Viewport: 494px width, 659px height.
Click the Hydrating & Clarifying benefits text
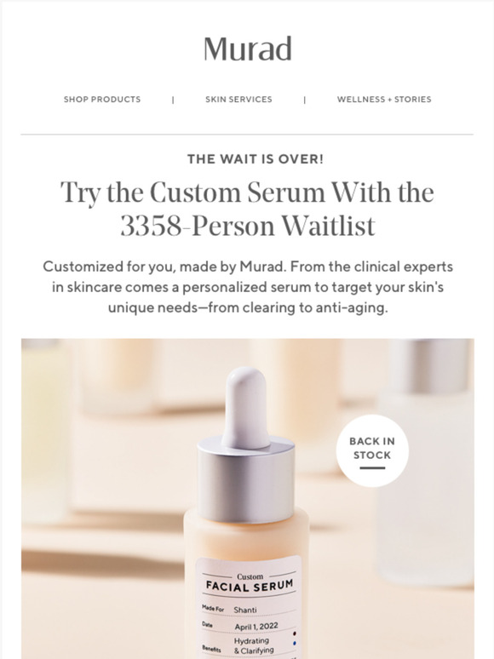(254, 645)
